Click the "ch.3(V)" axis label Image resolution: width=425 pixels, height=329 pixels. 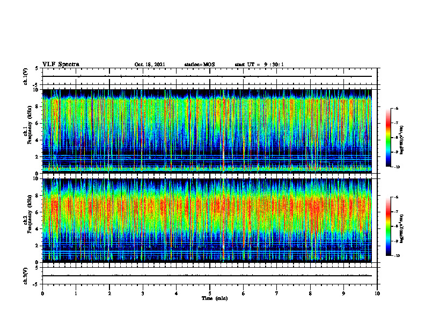pos(26,276)
